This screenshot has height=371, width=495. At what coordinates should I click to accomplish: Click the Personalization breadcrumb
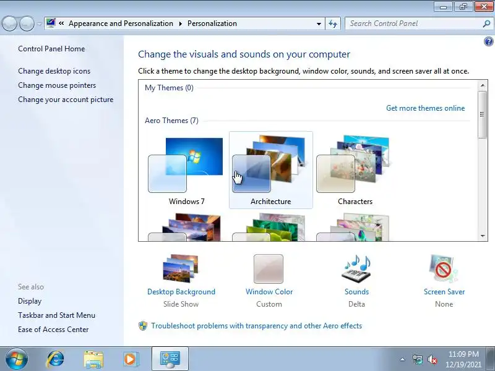click(212, 23)
